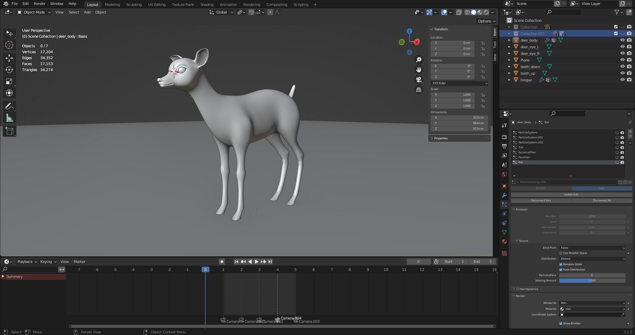This screenshot has width=635, height=335.
Task: Expand deer_body in the outliner
Action: (x=509, y=40)
